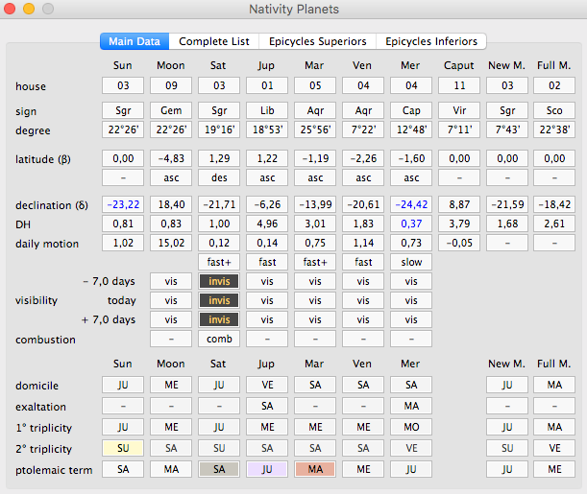Select the Moon sign field Gem
The width and height of the screenshot is (587, 494).
(x=171, y=110)
